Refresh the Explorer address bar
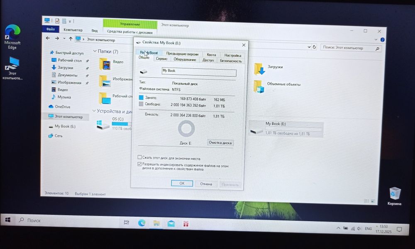Viewport: 415px width, 249px height. pos(314,47)
